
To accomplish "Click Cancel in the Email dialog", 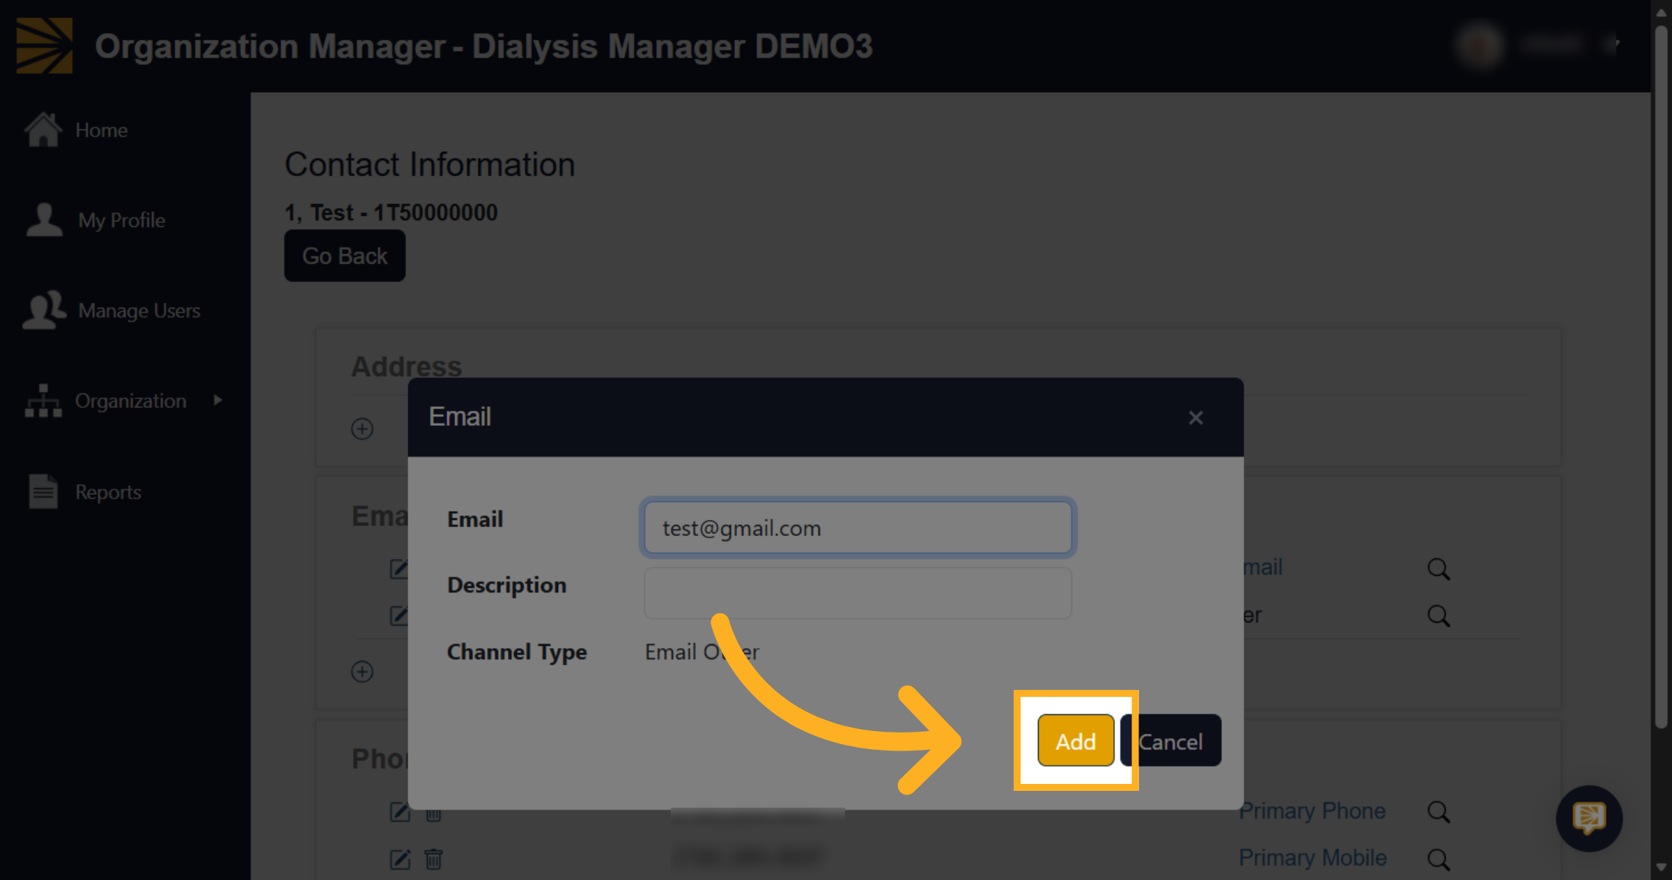I will (1171, 740).
